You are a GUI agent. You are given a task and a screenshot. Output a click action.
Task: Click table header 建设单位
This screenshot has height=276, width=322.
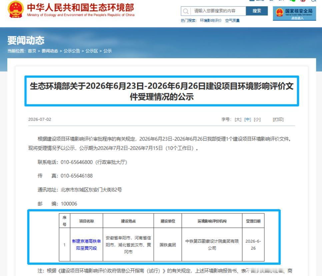click(168, 221)
